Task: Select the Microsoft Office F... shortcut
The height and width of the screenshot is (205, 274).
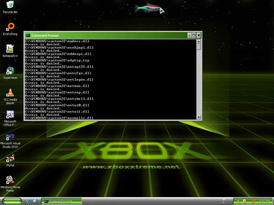Action: click(10, 118)
